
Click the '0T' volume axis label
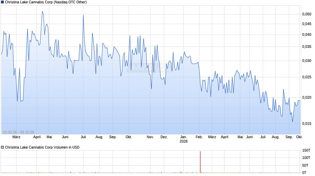pos(304,173)
